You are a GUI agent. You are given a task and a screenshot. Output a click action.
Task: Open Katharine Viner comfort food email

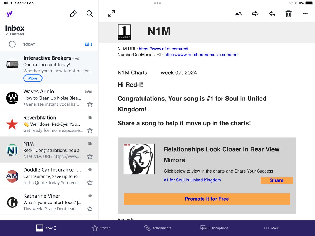(49, 202)
